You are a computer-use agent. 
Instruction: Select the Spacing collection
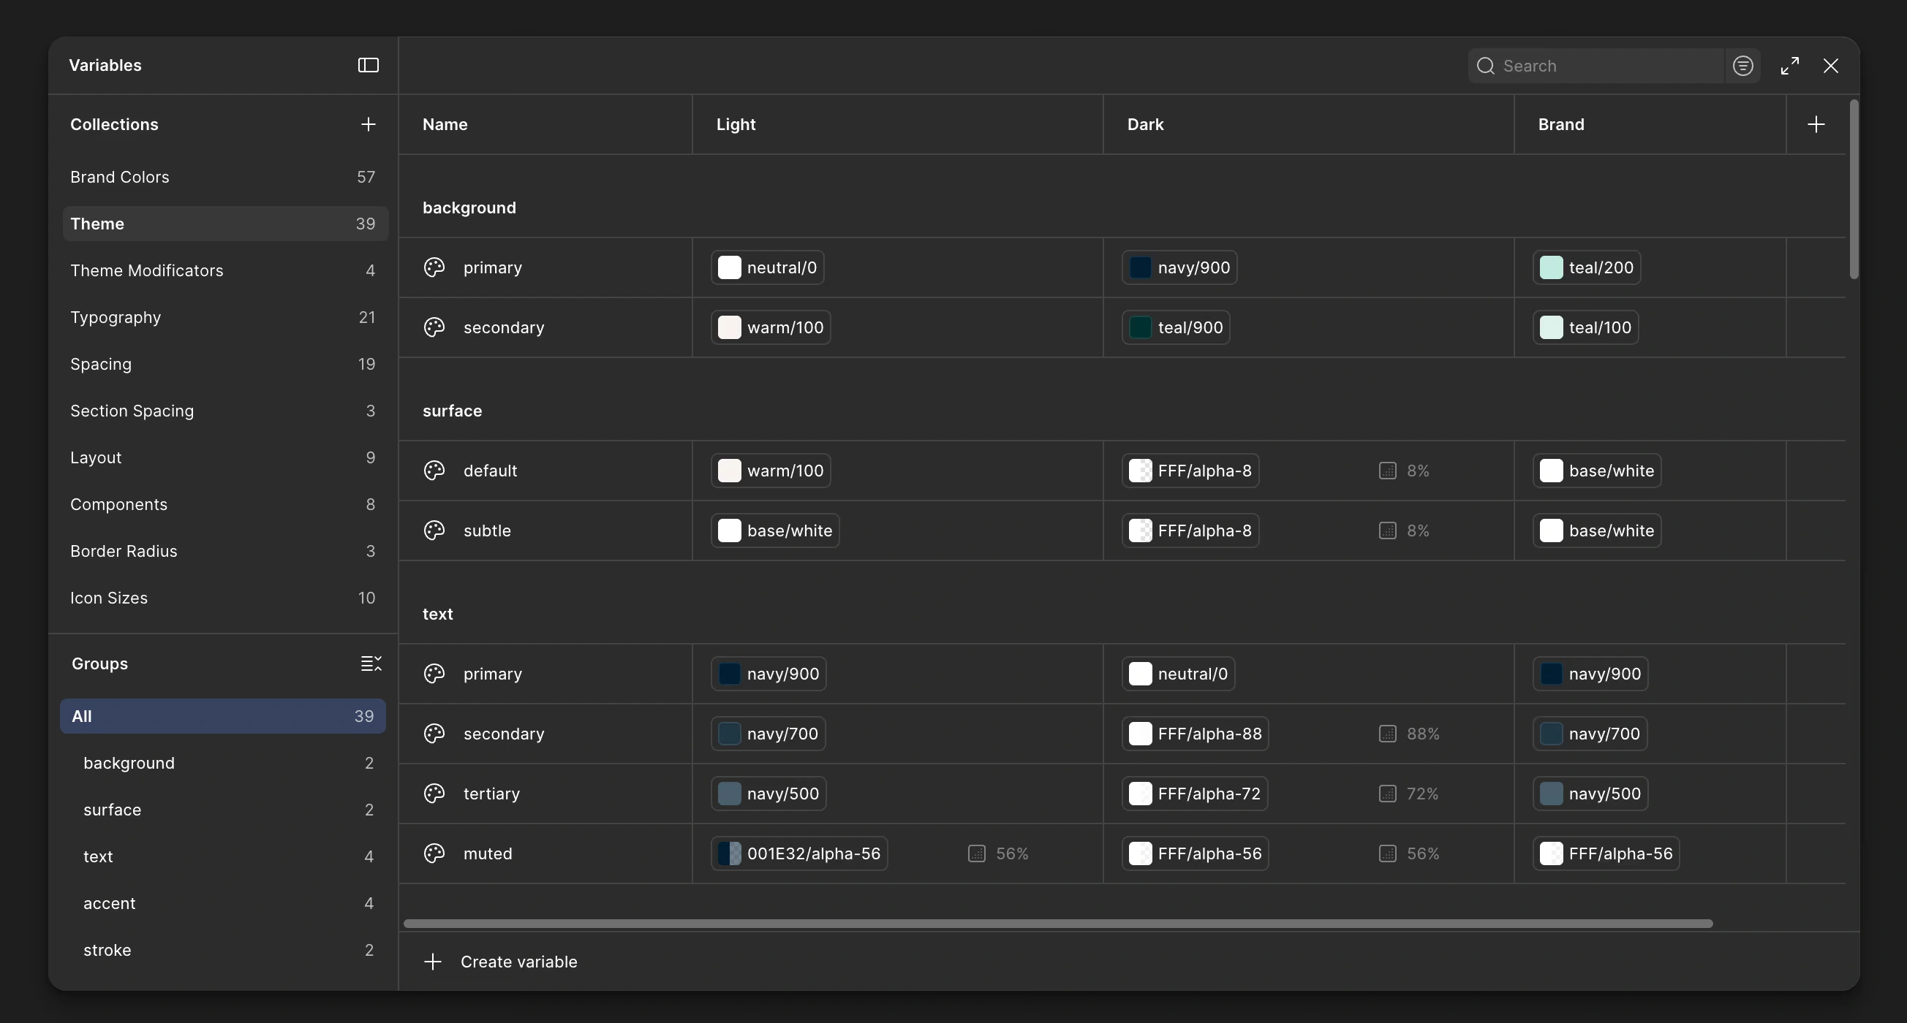(x=225, y=364)
